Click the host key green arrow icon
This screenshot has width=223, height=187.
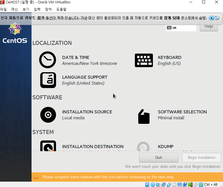pos(201,184)
